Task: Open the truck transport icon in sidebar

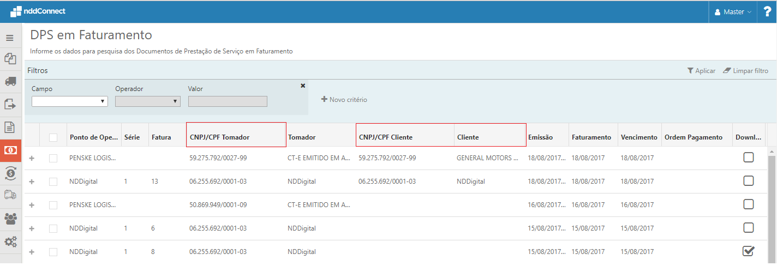Action: pyautogui.click(x=10, y=82)
